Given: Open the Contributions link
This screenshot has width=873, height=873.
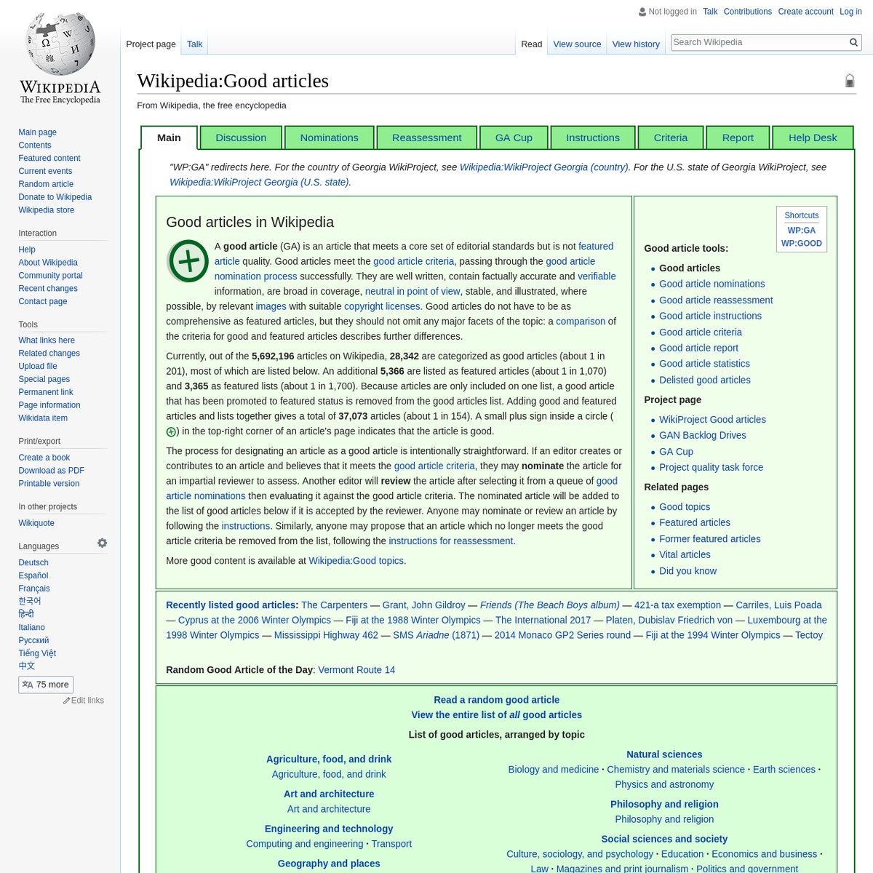Looking at the screenshot, I should click(748, 12).
